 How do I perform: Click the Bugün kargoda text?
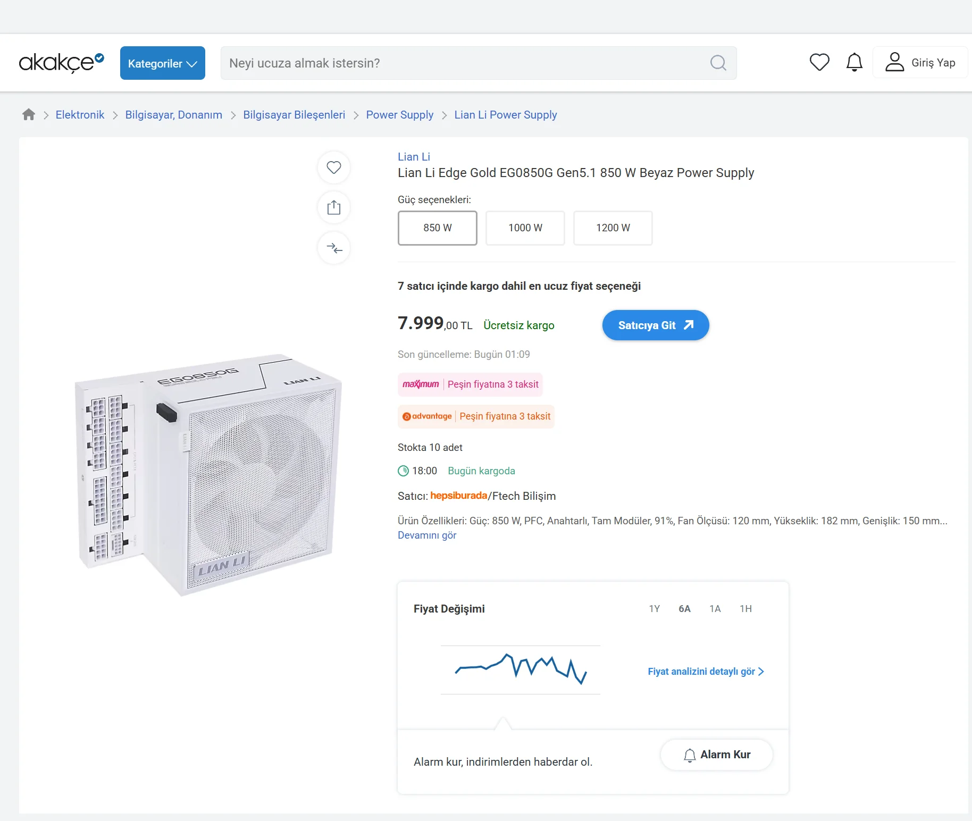pyautogui.click(x=481, y=471)
